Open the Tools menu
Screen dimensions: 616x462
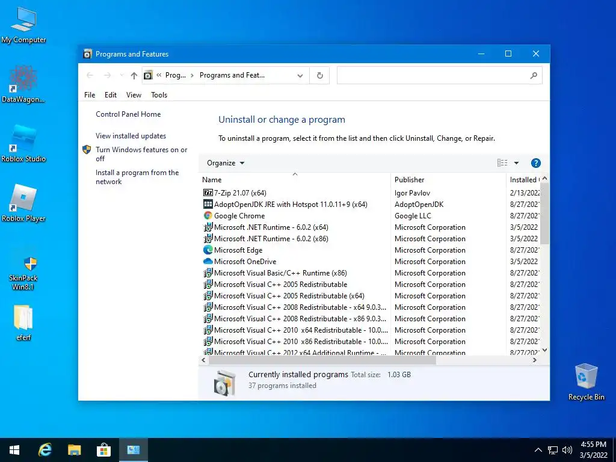click(x=159, y=95)
